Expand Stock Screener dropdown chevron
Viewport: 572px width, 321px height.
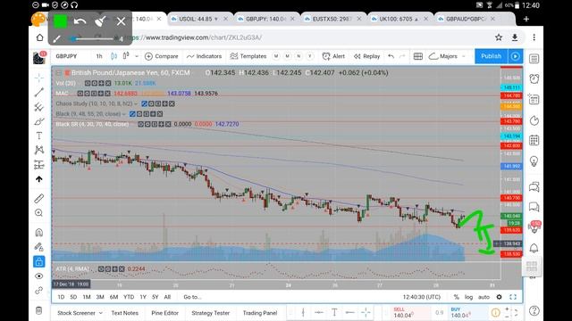coord(101,313)
